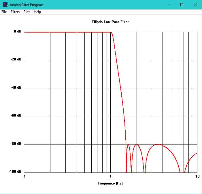
Task: Open the Help menu
Action: (x=37, y=12)
